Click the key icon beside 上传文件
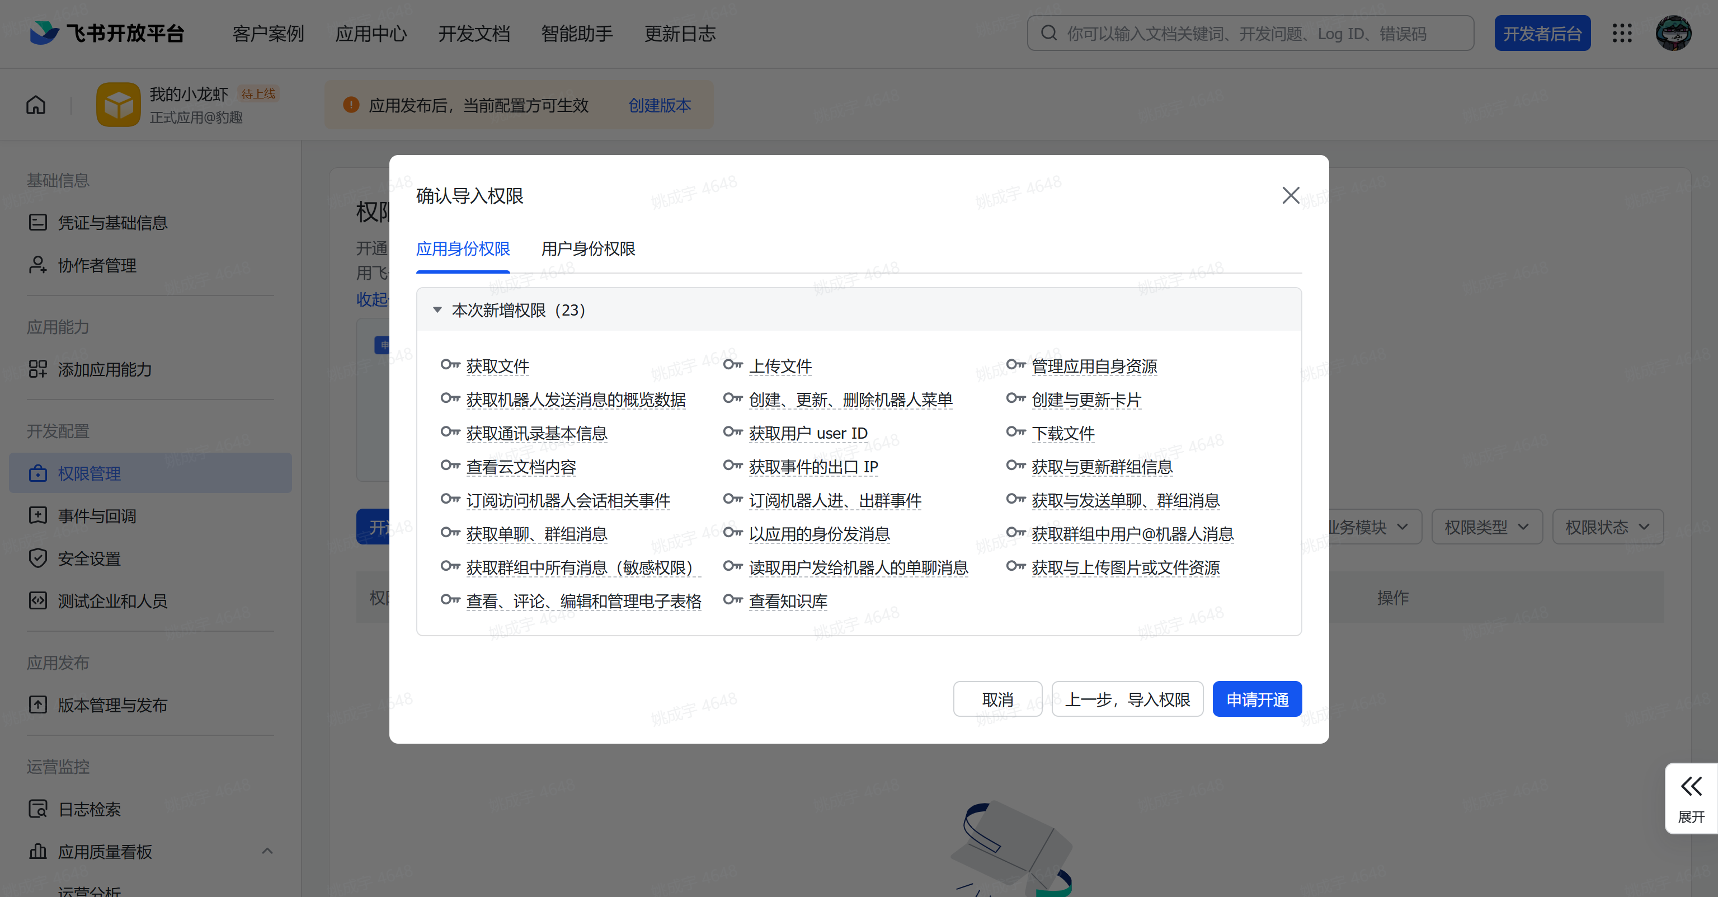 (733, 365)
